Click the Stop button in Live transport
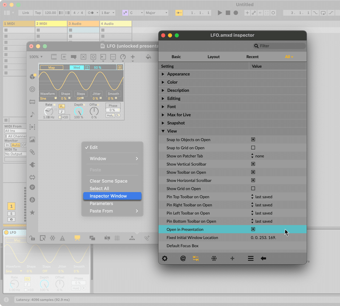340x306 pixels. pyautogui.click(x=228, y=13)
